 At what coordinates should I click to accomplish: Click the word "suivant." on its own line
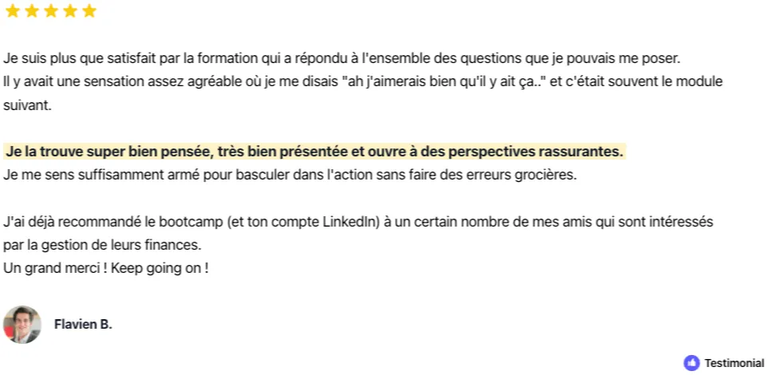[27, 105]
